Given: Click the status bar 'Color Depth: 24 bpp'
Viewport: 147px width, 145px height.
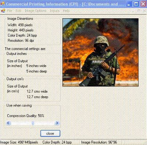Looking at the screenshot, I should tap(57, 142).
